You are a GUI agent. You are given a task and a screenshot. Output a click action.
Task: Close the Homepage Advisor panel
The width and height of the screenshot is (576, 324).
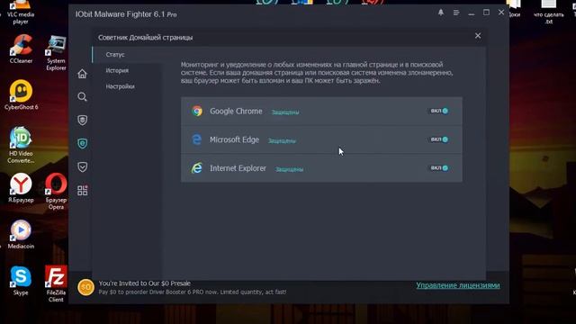click(x=478, y=36)
